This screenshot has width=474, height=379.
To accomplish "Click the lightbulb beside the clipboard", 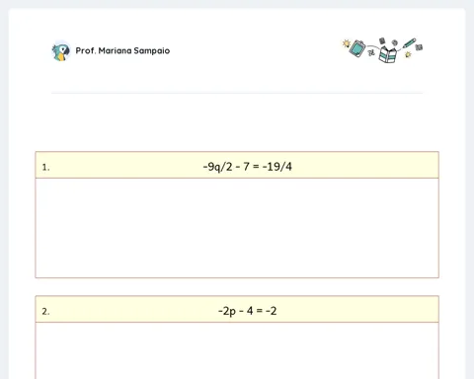I will 347,43.
